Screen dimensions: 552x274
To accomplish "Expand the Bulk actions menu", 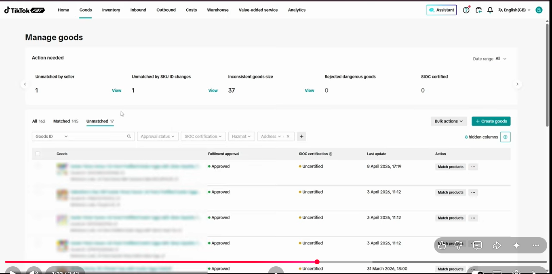I will 449,121.
